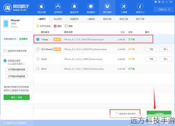Screen dimensions: 175x126
Task: Click the green 刷新 refresh icon
Action: pyautogui.click(x=66, y=26)
